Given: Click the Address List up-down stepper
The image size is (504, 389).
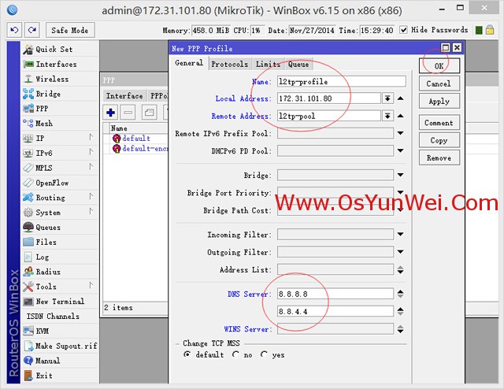Looking at the screenshot, I should click(x=401, y=270).
